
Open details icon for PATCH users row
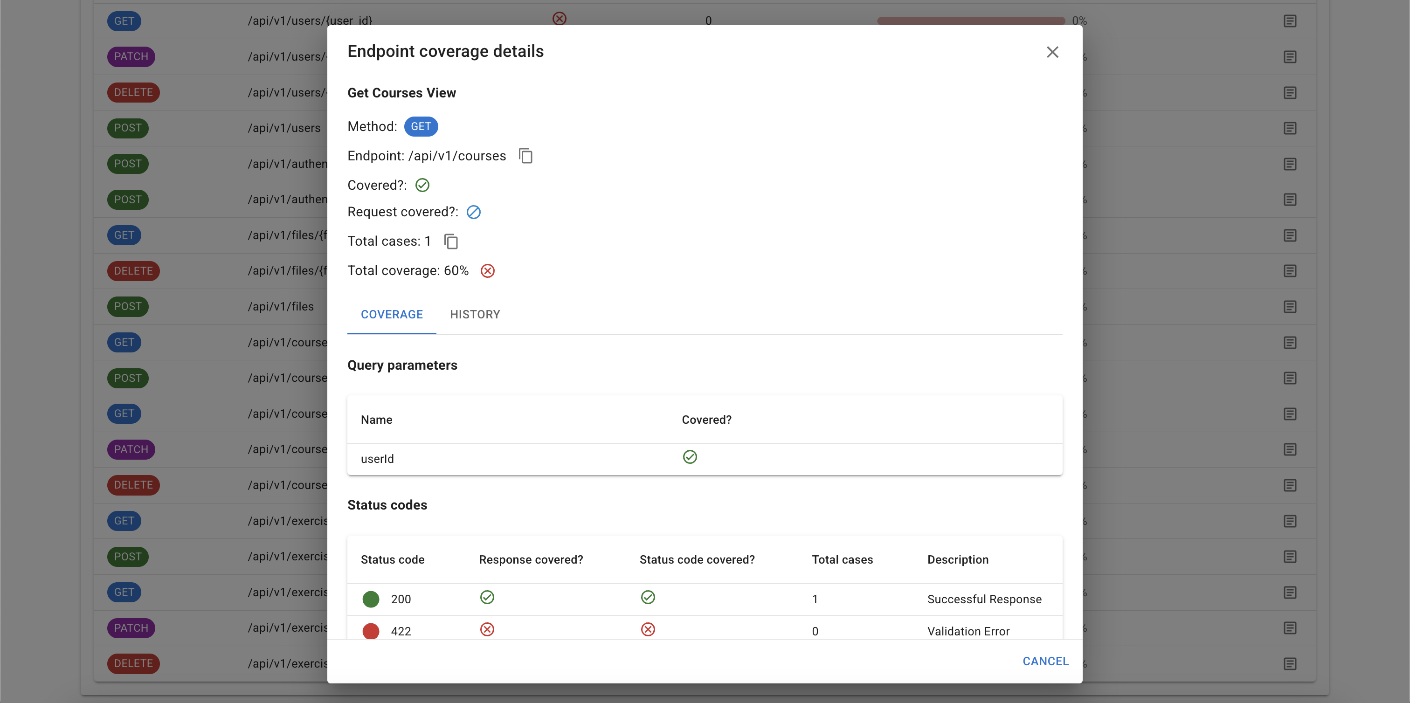click(1290, 57)
